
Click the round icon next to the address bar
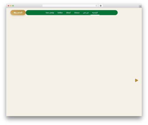tap(101, 6)
